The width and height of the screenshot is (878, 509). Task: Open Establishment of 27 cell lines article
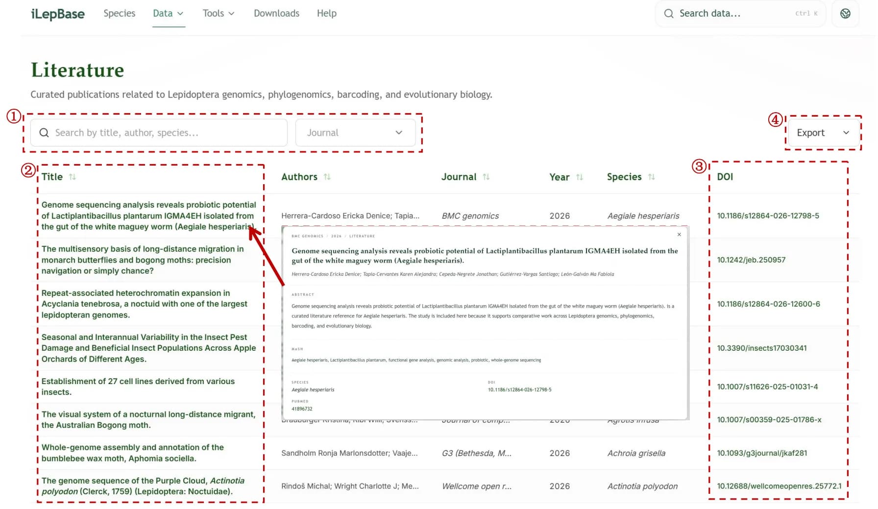coord(138,387)
